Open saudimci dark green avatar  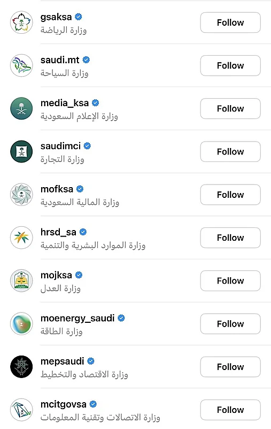(21, 152)
